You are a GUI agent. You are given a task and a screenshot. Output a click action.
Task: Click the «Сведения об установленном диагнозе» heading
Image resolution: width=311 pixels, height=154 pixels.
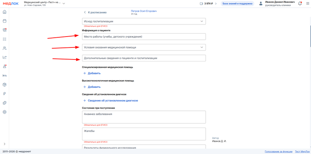[x=104, y=94]
